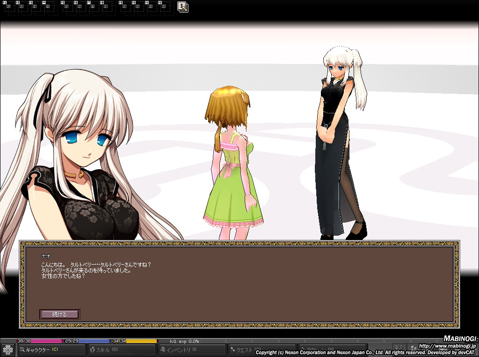479x357 pixels.
Task: Click the dialogue line starting こんにちは
Action: (x=96, y=265)
